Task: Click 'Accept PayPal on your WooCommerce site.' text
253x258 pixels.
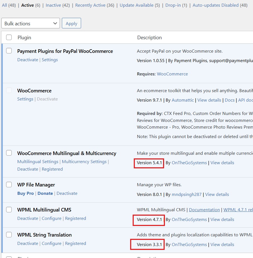Action: 180,51
